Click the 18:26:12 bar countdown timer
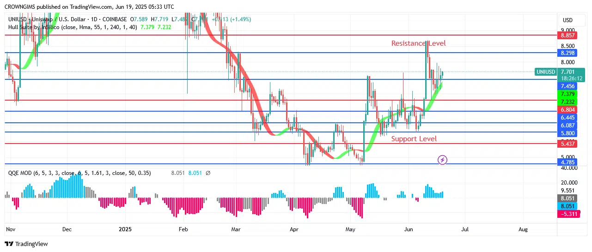 click(571, 78)
